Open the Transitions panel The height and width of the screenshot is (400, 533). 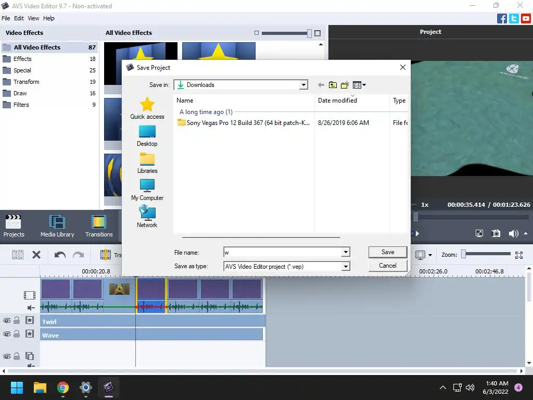pos(99,226)
